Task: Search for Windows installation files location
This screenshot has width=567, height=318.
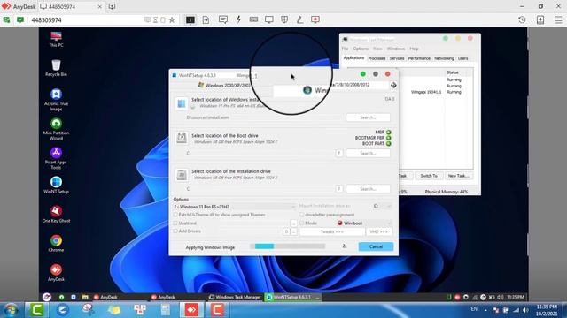Action: [369, 117]
